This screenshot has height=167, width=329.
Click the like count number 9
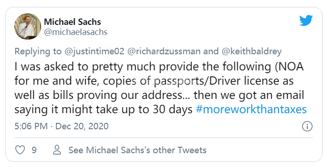[x=34, y=150]
